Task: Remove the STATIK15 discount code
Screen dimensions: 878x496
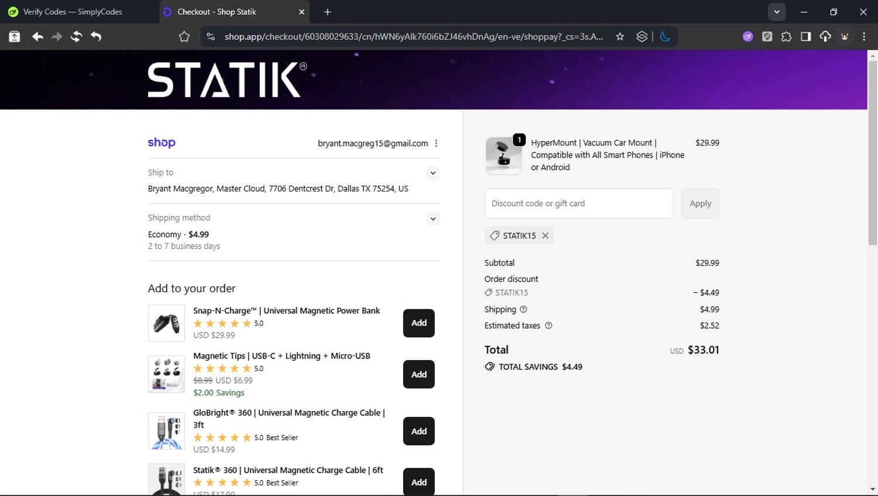Action: click(x=545, y=235)
